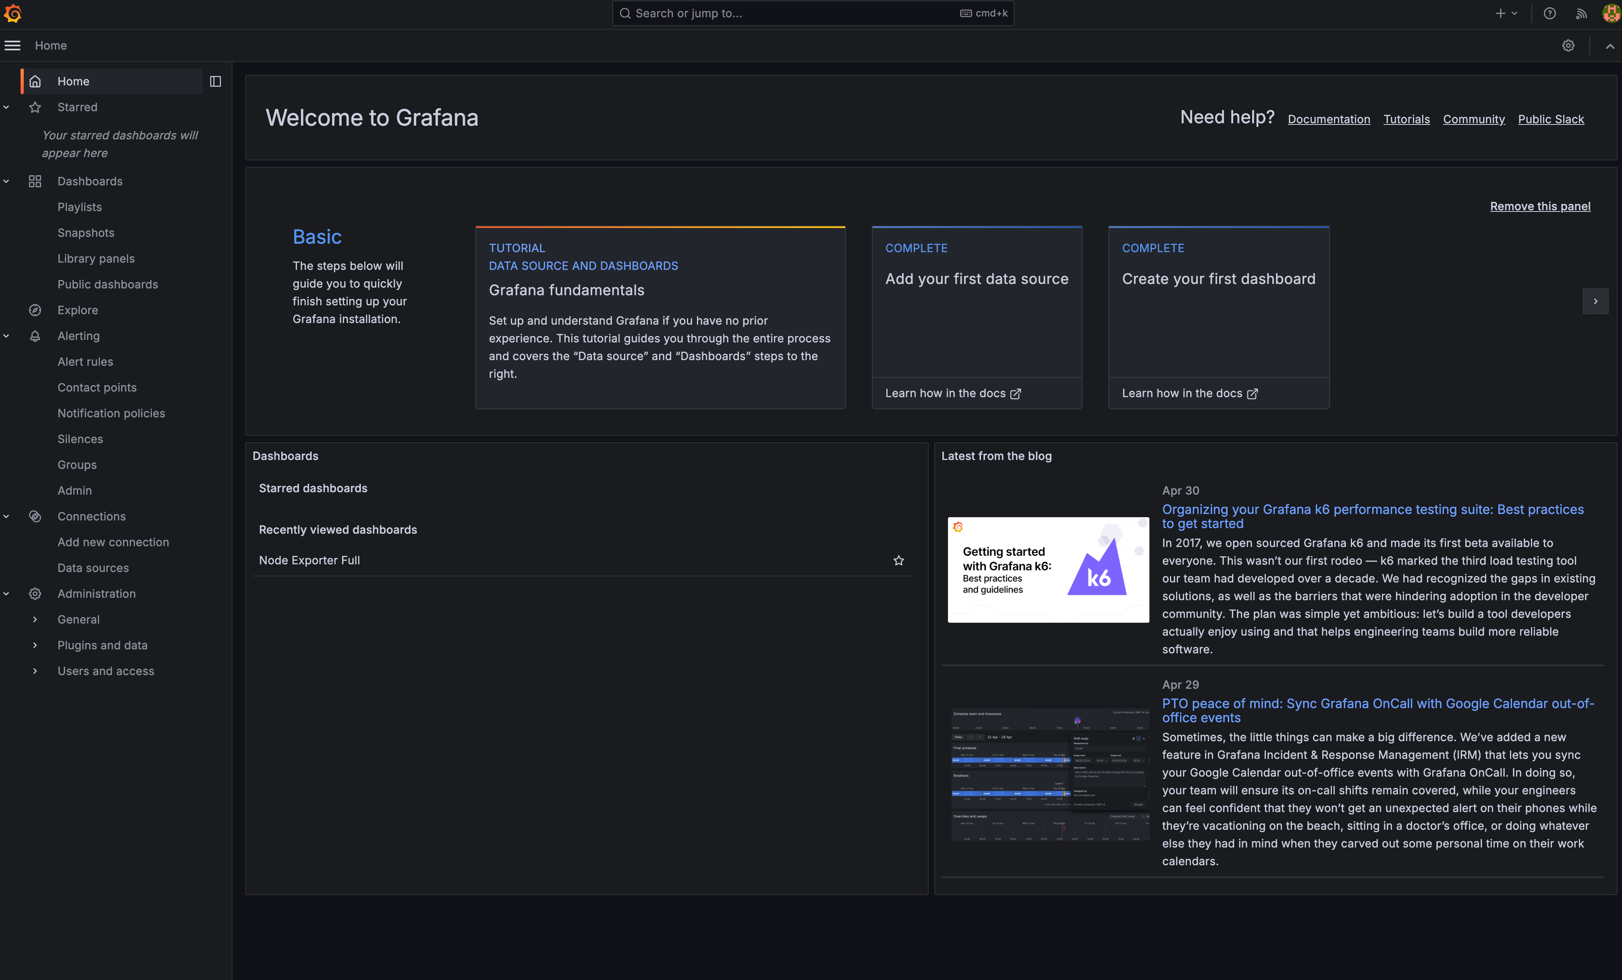1622x980 pixels.
Task: Open the help question mark icon
Action: pyautogui.click(x=1549, y=13)
